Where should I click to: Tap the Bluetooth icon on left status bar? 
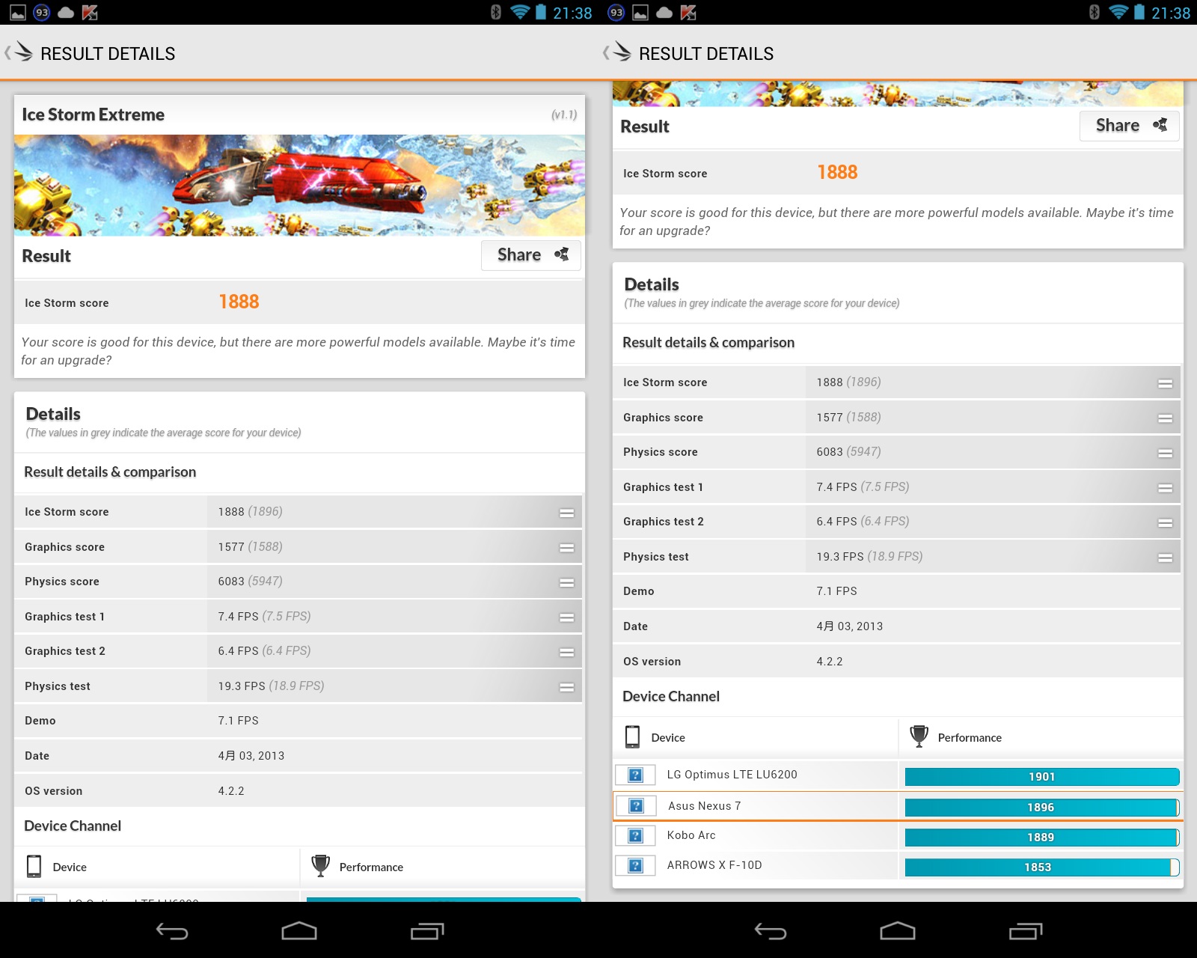(495, 12)
